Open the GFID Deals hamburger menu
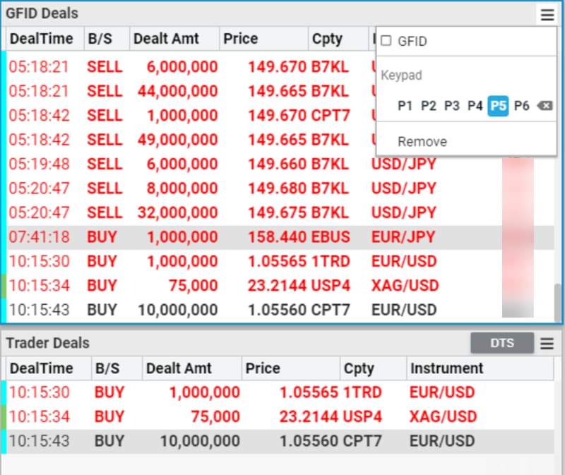Screen dimensions: 565x475 pos(547,14)
